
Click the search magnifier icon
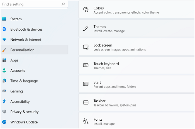coord(63,4)
